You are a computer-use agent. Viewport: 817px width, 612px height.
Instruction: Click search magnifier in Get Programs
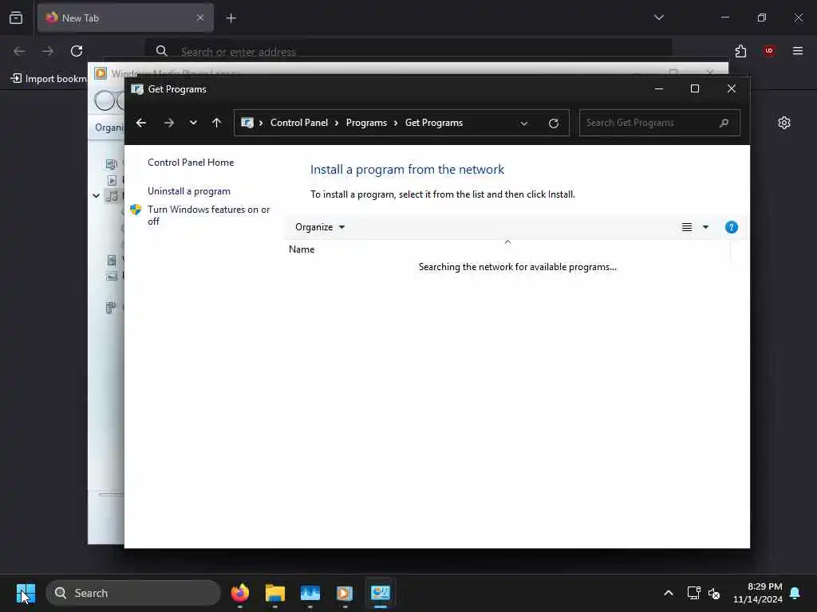click(x=724, y=123)
